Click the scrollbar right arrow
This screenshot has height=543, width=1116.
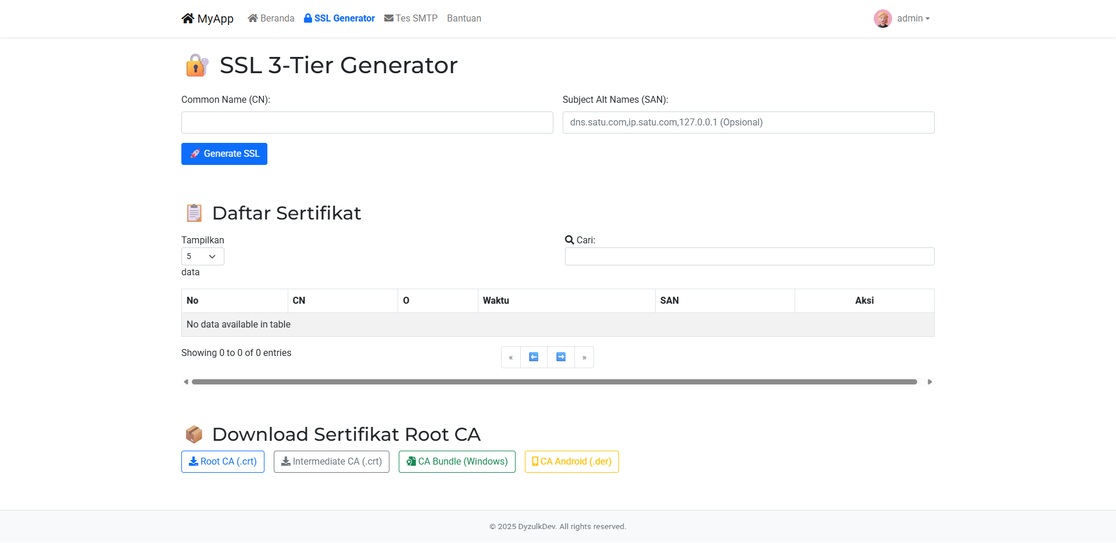pos(930,382)
